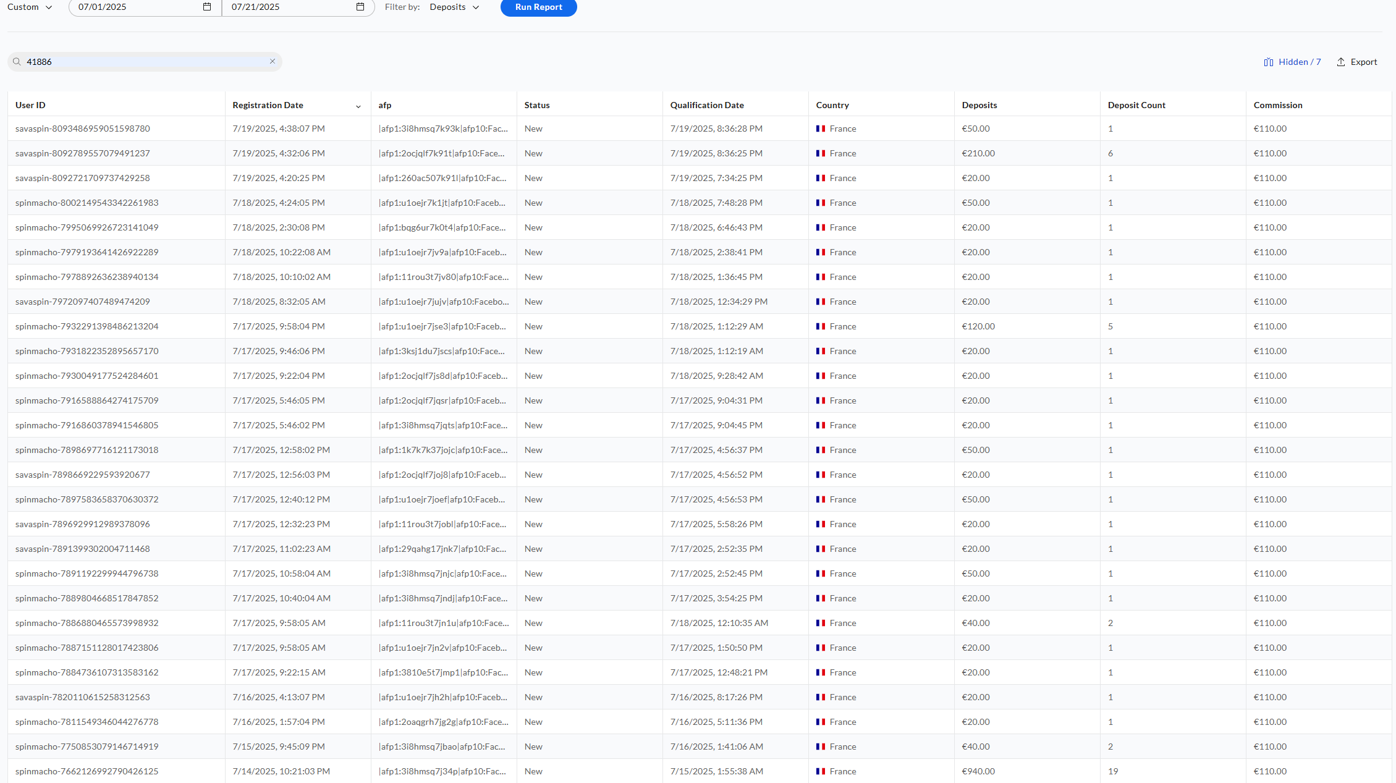This screenshot has height=783, width=1396.
Task: Open the end date calendar picker icon
Action: coord(360,7)
